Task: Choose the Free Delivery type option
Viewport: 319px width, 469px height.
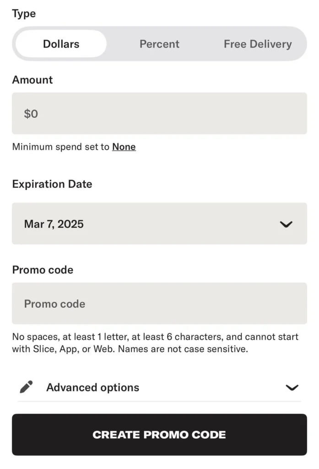Action: pos(257,44)
